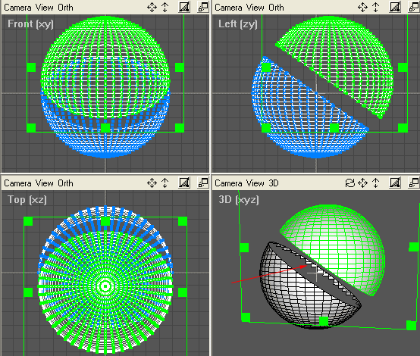The image size is (420, 356).
Task: Click the Camera label in Top viewport header
Action: click(17, 183)
